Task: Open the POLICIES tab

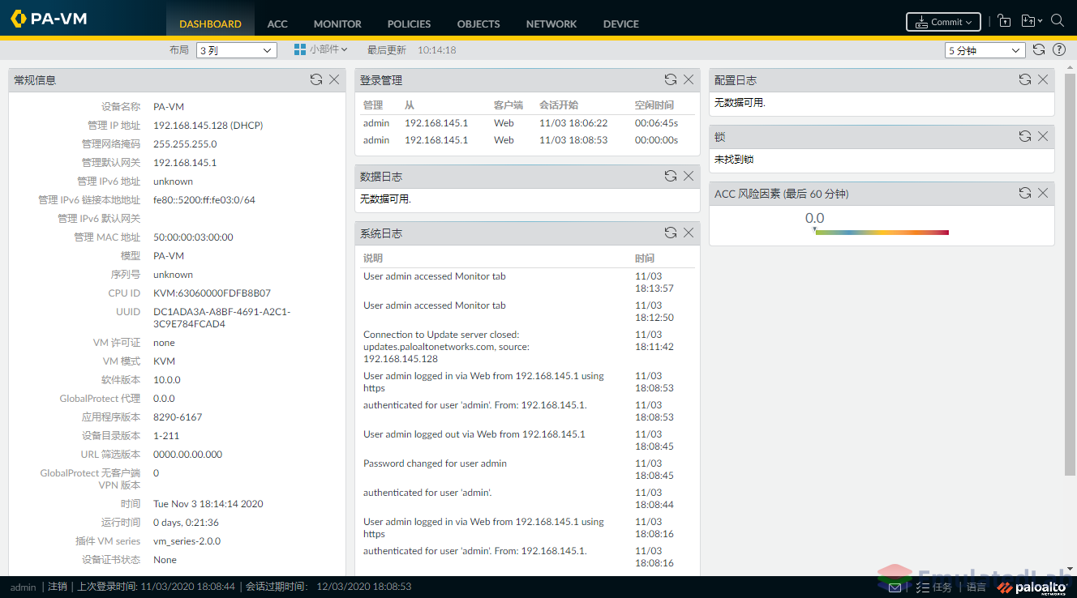Action: tap(409, 23)
